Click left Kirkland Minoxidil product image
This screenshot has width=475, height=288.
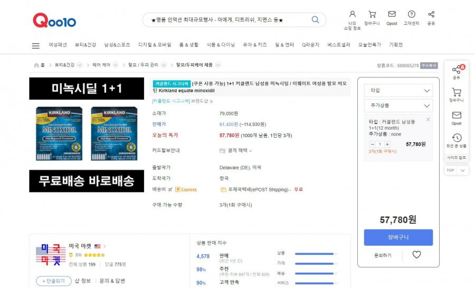[59, 133]
